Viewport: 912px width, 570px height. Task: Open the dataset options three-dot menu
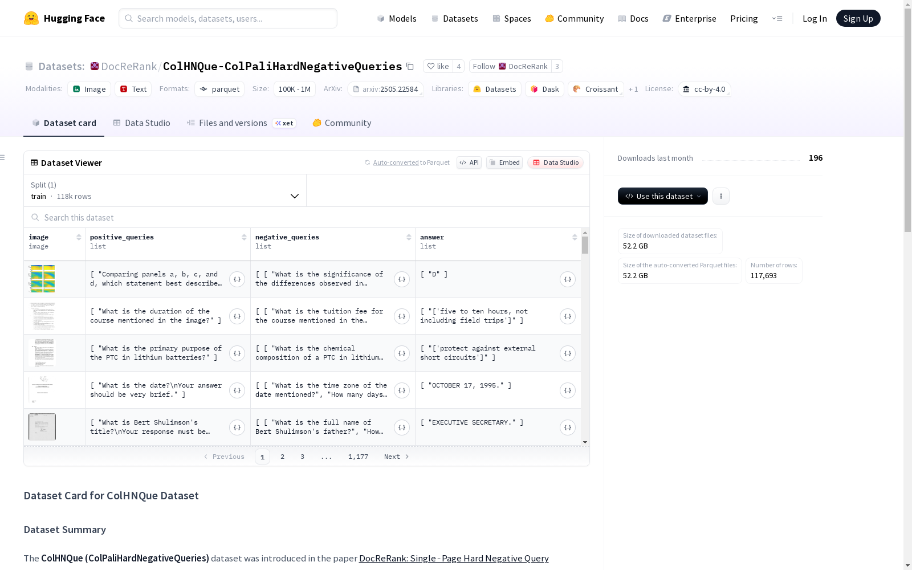(721, 196)
